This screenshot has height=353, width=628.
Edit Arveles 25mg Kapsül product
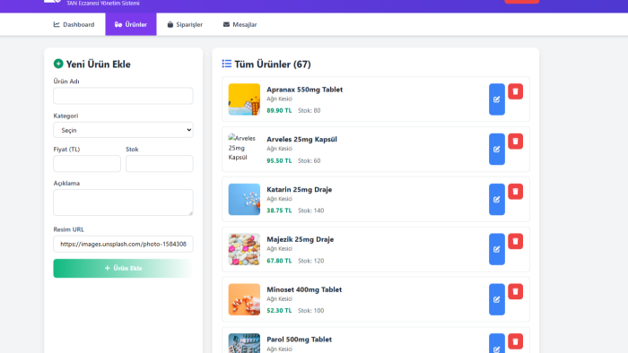pyautogui.click(x=497, y=149)
